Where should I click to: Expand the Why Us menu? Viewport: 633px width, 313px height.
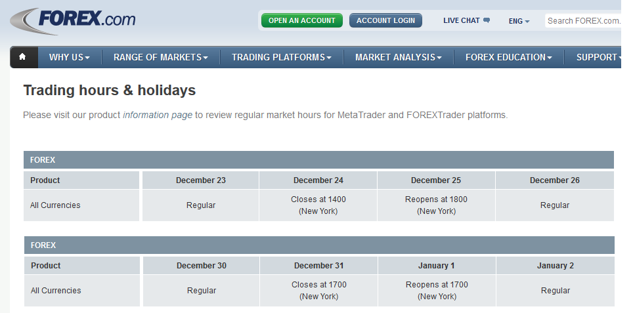click(x=69, y=57)
